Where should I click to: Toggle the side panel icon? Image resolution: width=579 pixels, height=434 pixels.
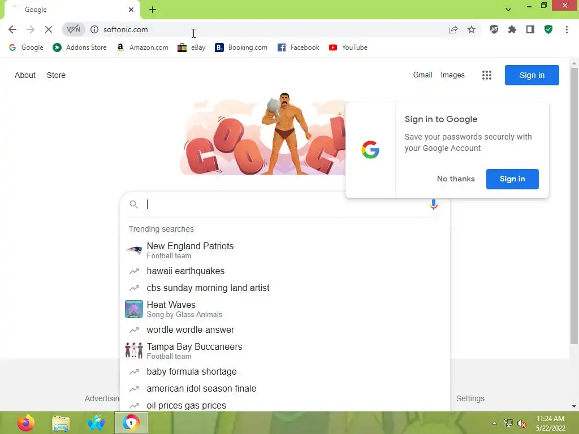tap(530, 29)
